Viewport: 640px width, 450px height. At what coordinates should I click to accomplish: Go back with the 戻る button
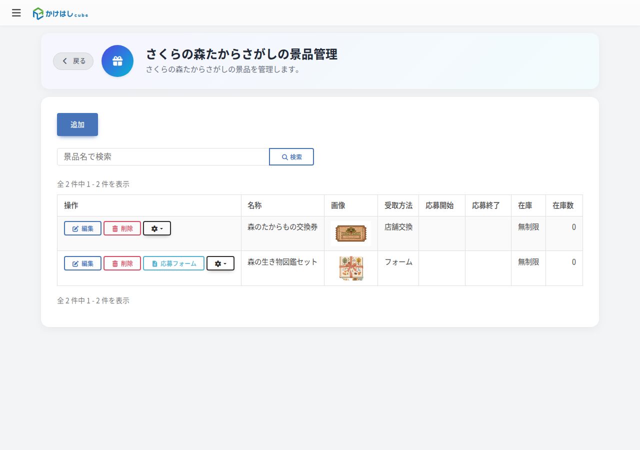[73, 61]
